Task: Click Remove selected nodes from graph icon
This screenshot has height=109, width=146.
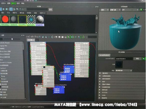Action: (x=46, y=37)
